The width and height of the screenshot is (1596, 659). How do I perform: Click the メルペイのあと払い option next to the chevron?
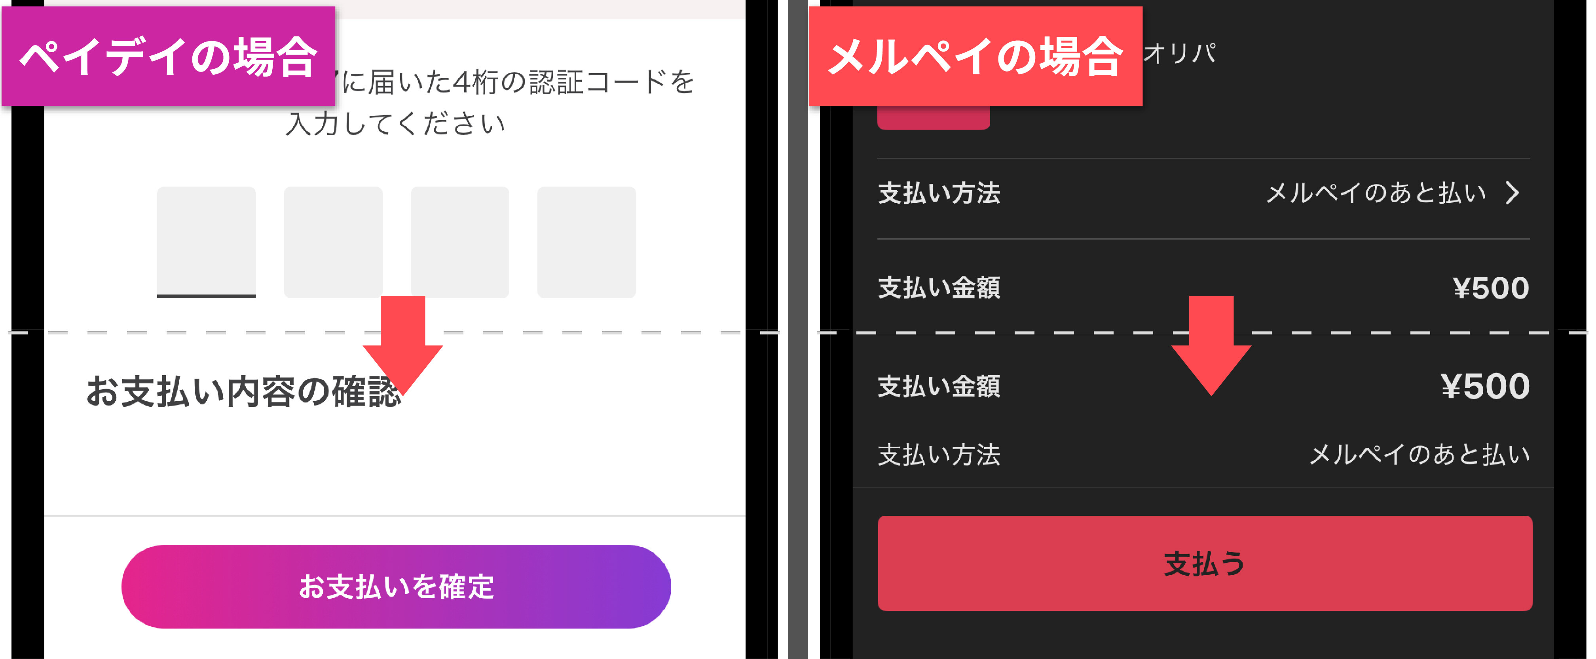click(1376, 193)
